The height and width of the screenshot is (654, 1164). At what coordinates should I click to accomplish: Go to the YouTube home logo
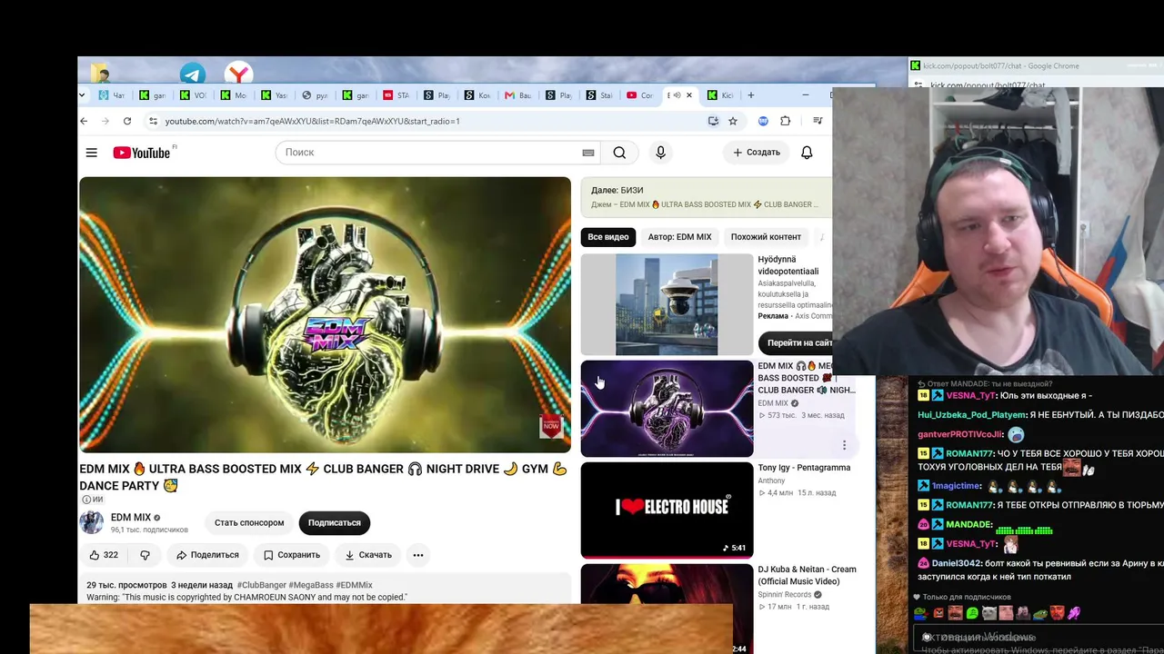[x=142, y=153]
